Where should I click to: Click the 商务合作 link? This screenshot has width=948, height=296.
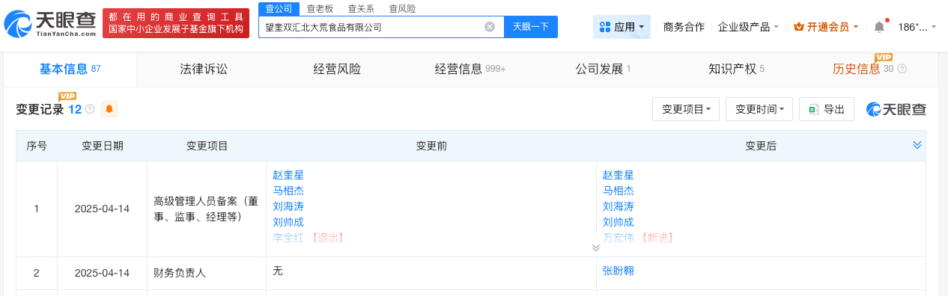[x=684, y=27]
